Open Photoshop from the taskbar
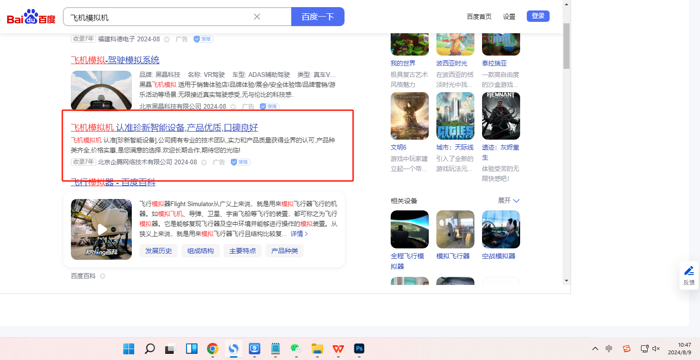The width and height of the screenshot is (700, 360). (359, 349)
